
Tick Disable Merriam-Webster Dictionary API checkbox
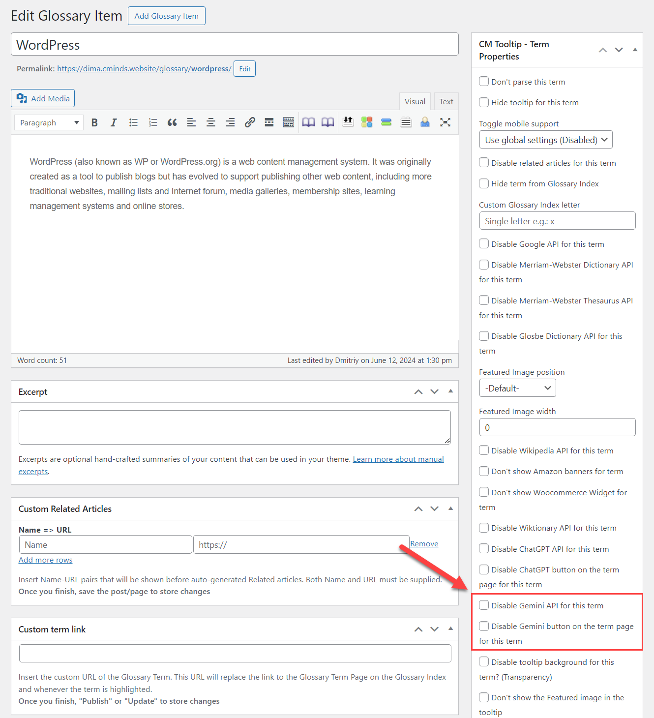[x=484, y=264]
